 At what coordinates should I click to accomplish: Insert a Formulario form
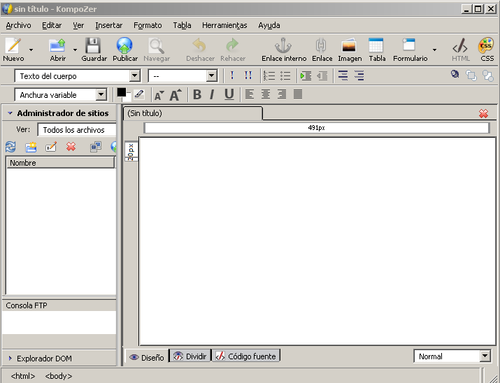(410, 49)
